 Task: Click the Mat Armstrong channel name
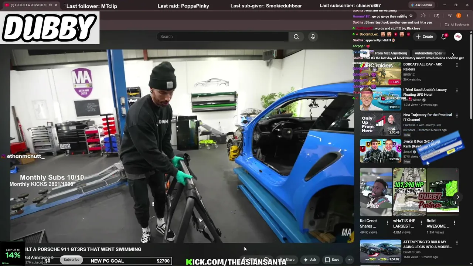37,258
